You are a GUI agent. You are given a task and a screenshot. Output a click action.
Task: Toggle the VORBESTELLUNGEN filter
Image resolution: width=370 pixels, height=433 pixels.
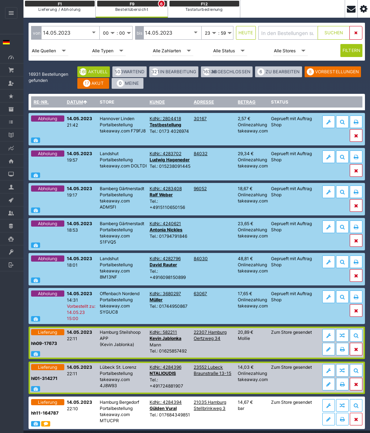[x=332, y=72]
